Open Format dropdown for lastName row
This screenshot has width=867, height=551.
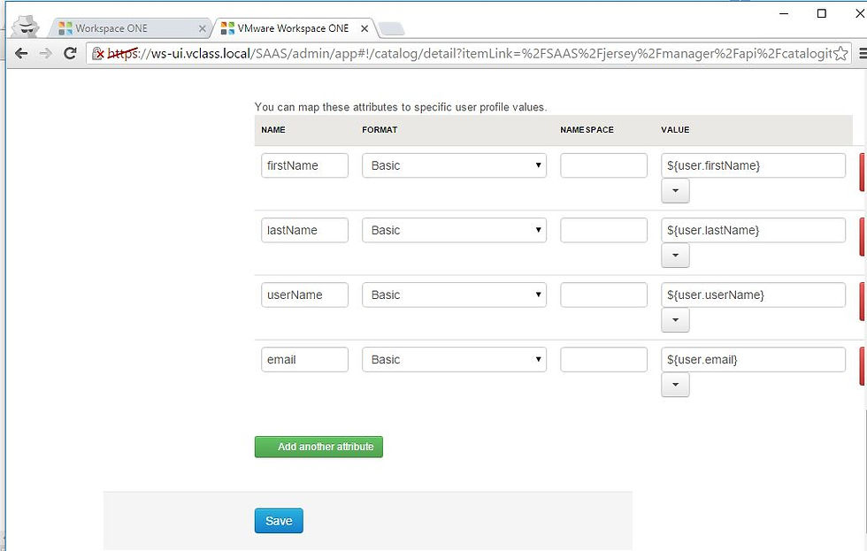(x=454, y=230)
